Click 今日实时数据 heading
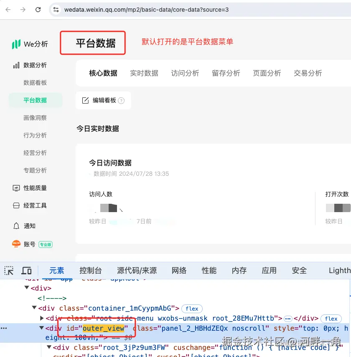 pos(98,129)
